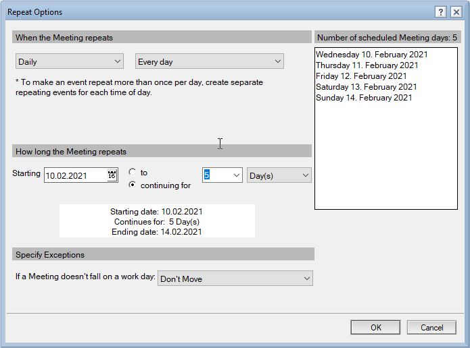
Task: Click the 'Continues for: 5 Day(s)' summary text
Action: coord(157,221)
